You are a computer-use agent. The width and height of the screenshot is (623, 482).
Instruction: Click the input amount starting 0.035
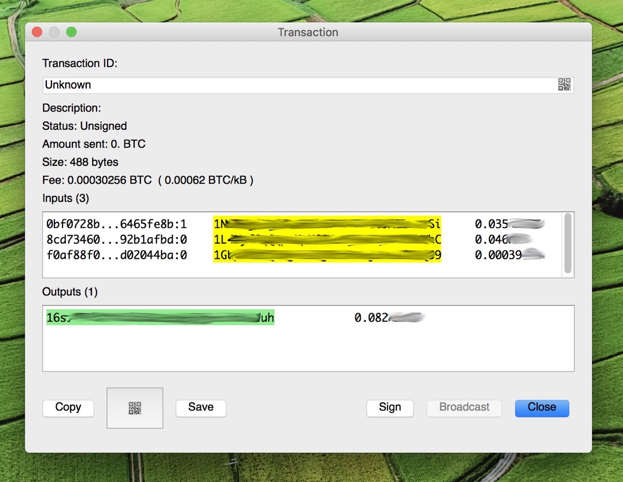click(x=510, y=224)
